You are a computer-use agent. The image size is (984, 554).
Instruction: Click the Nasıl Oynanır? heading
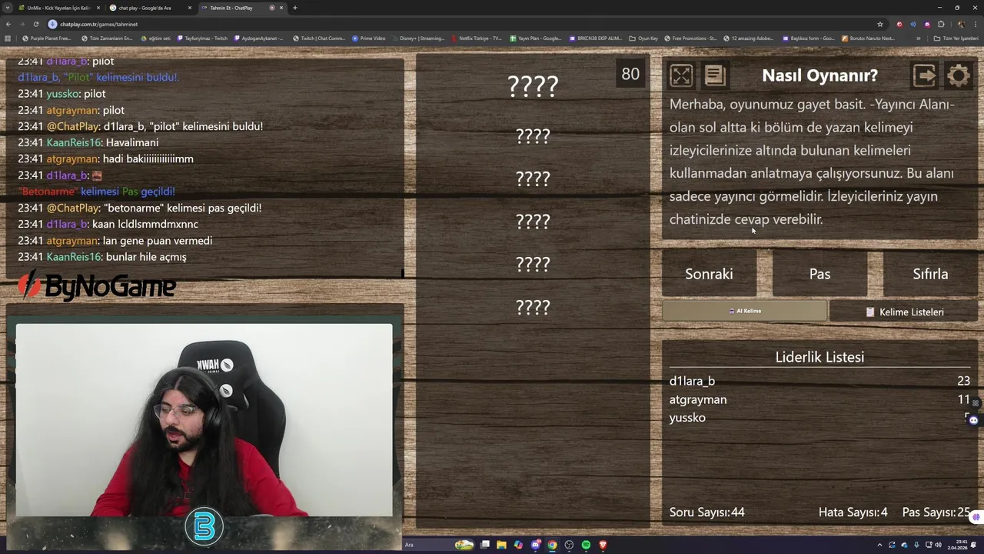point(819,75)
